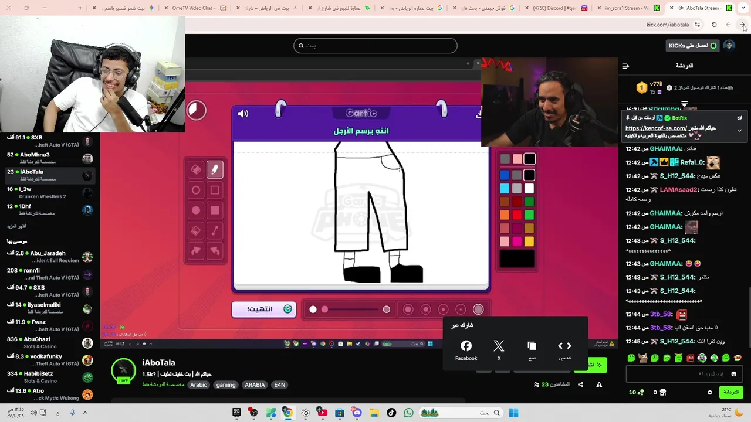
Task: Pick the white color swatch
Action: (529, 188)
